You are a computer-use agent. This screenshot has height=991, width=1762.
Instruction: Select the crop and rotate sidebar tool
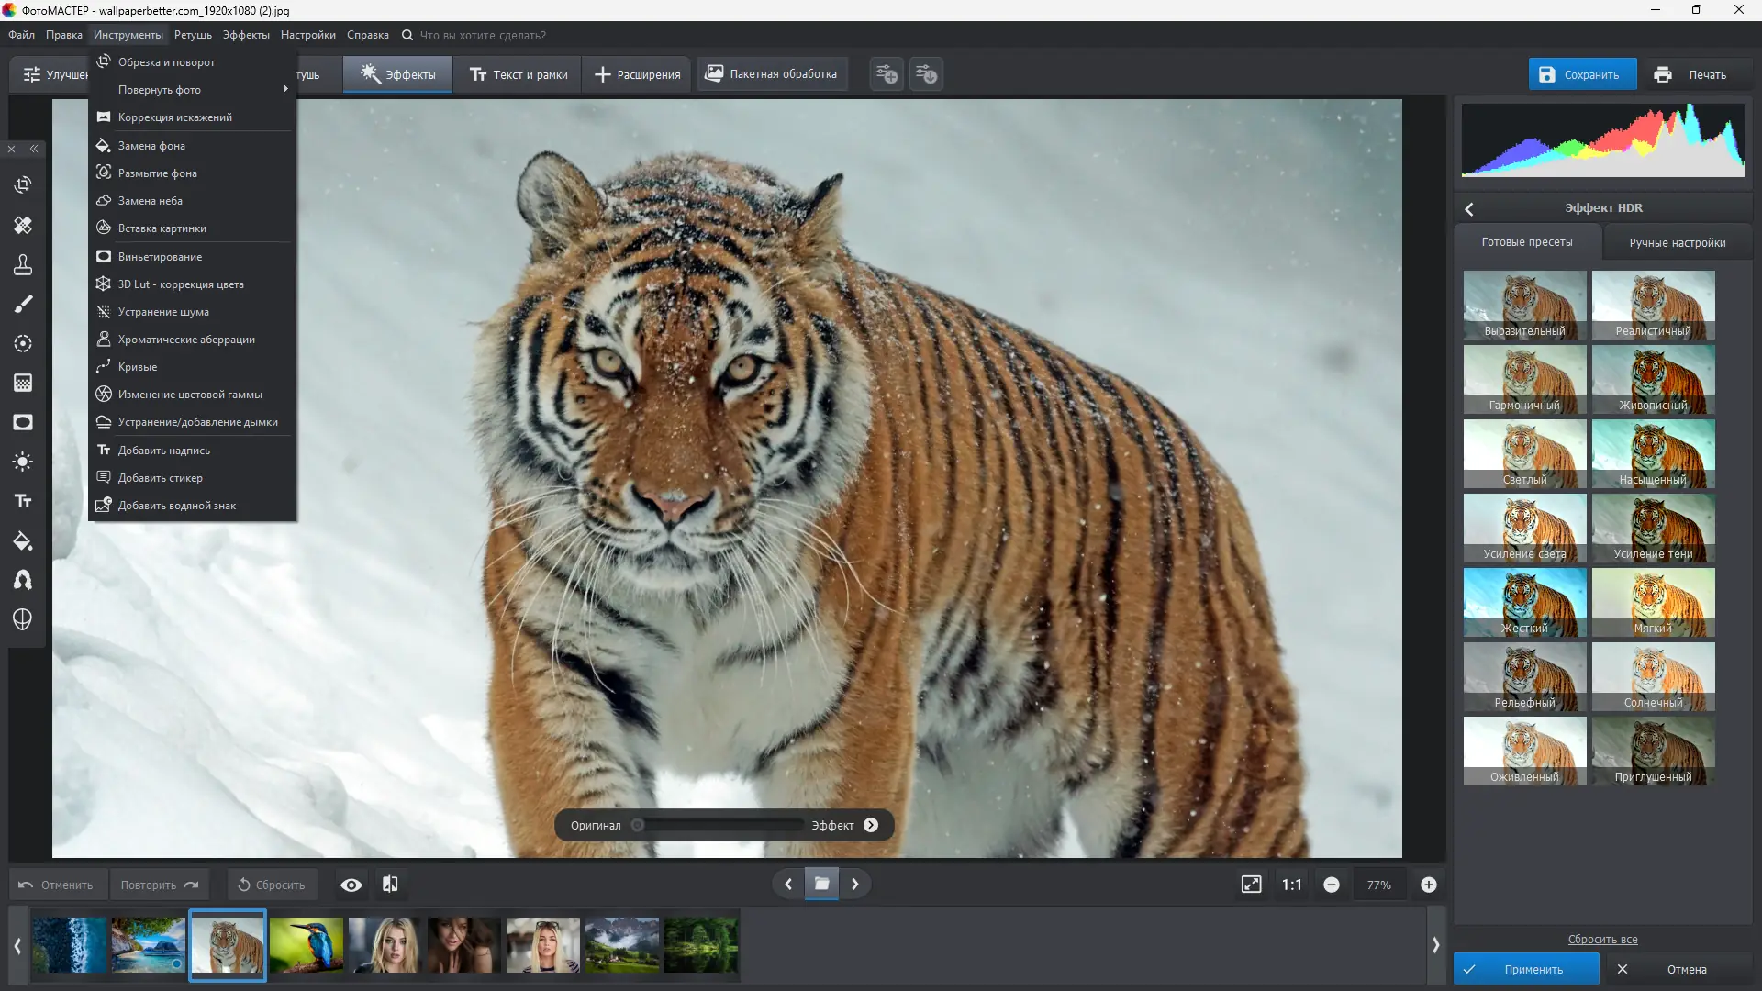(x=23, y=185)
